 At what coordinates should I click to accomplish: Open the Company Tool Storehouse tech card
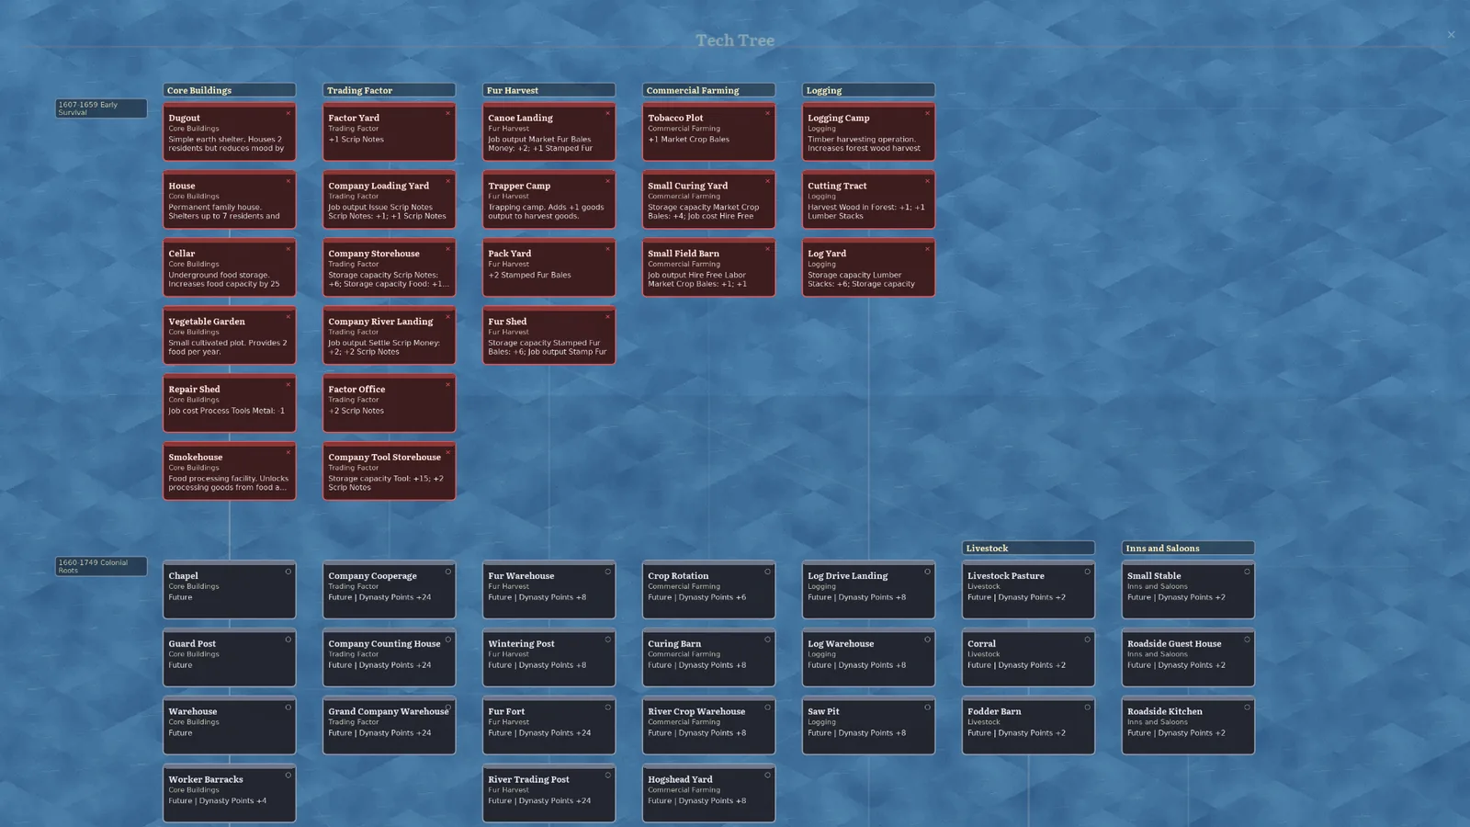(x=390, y=471)
